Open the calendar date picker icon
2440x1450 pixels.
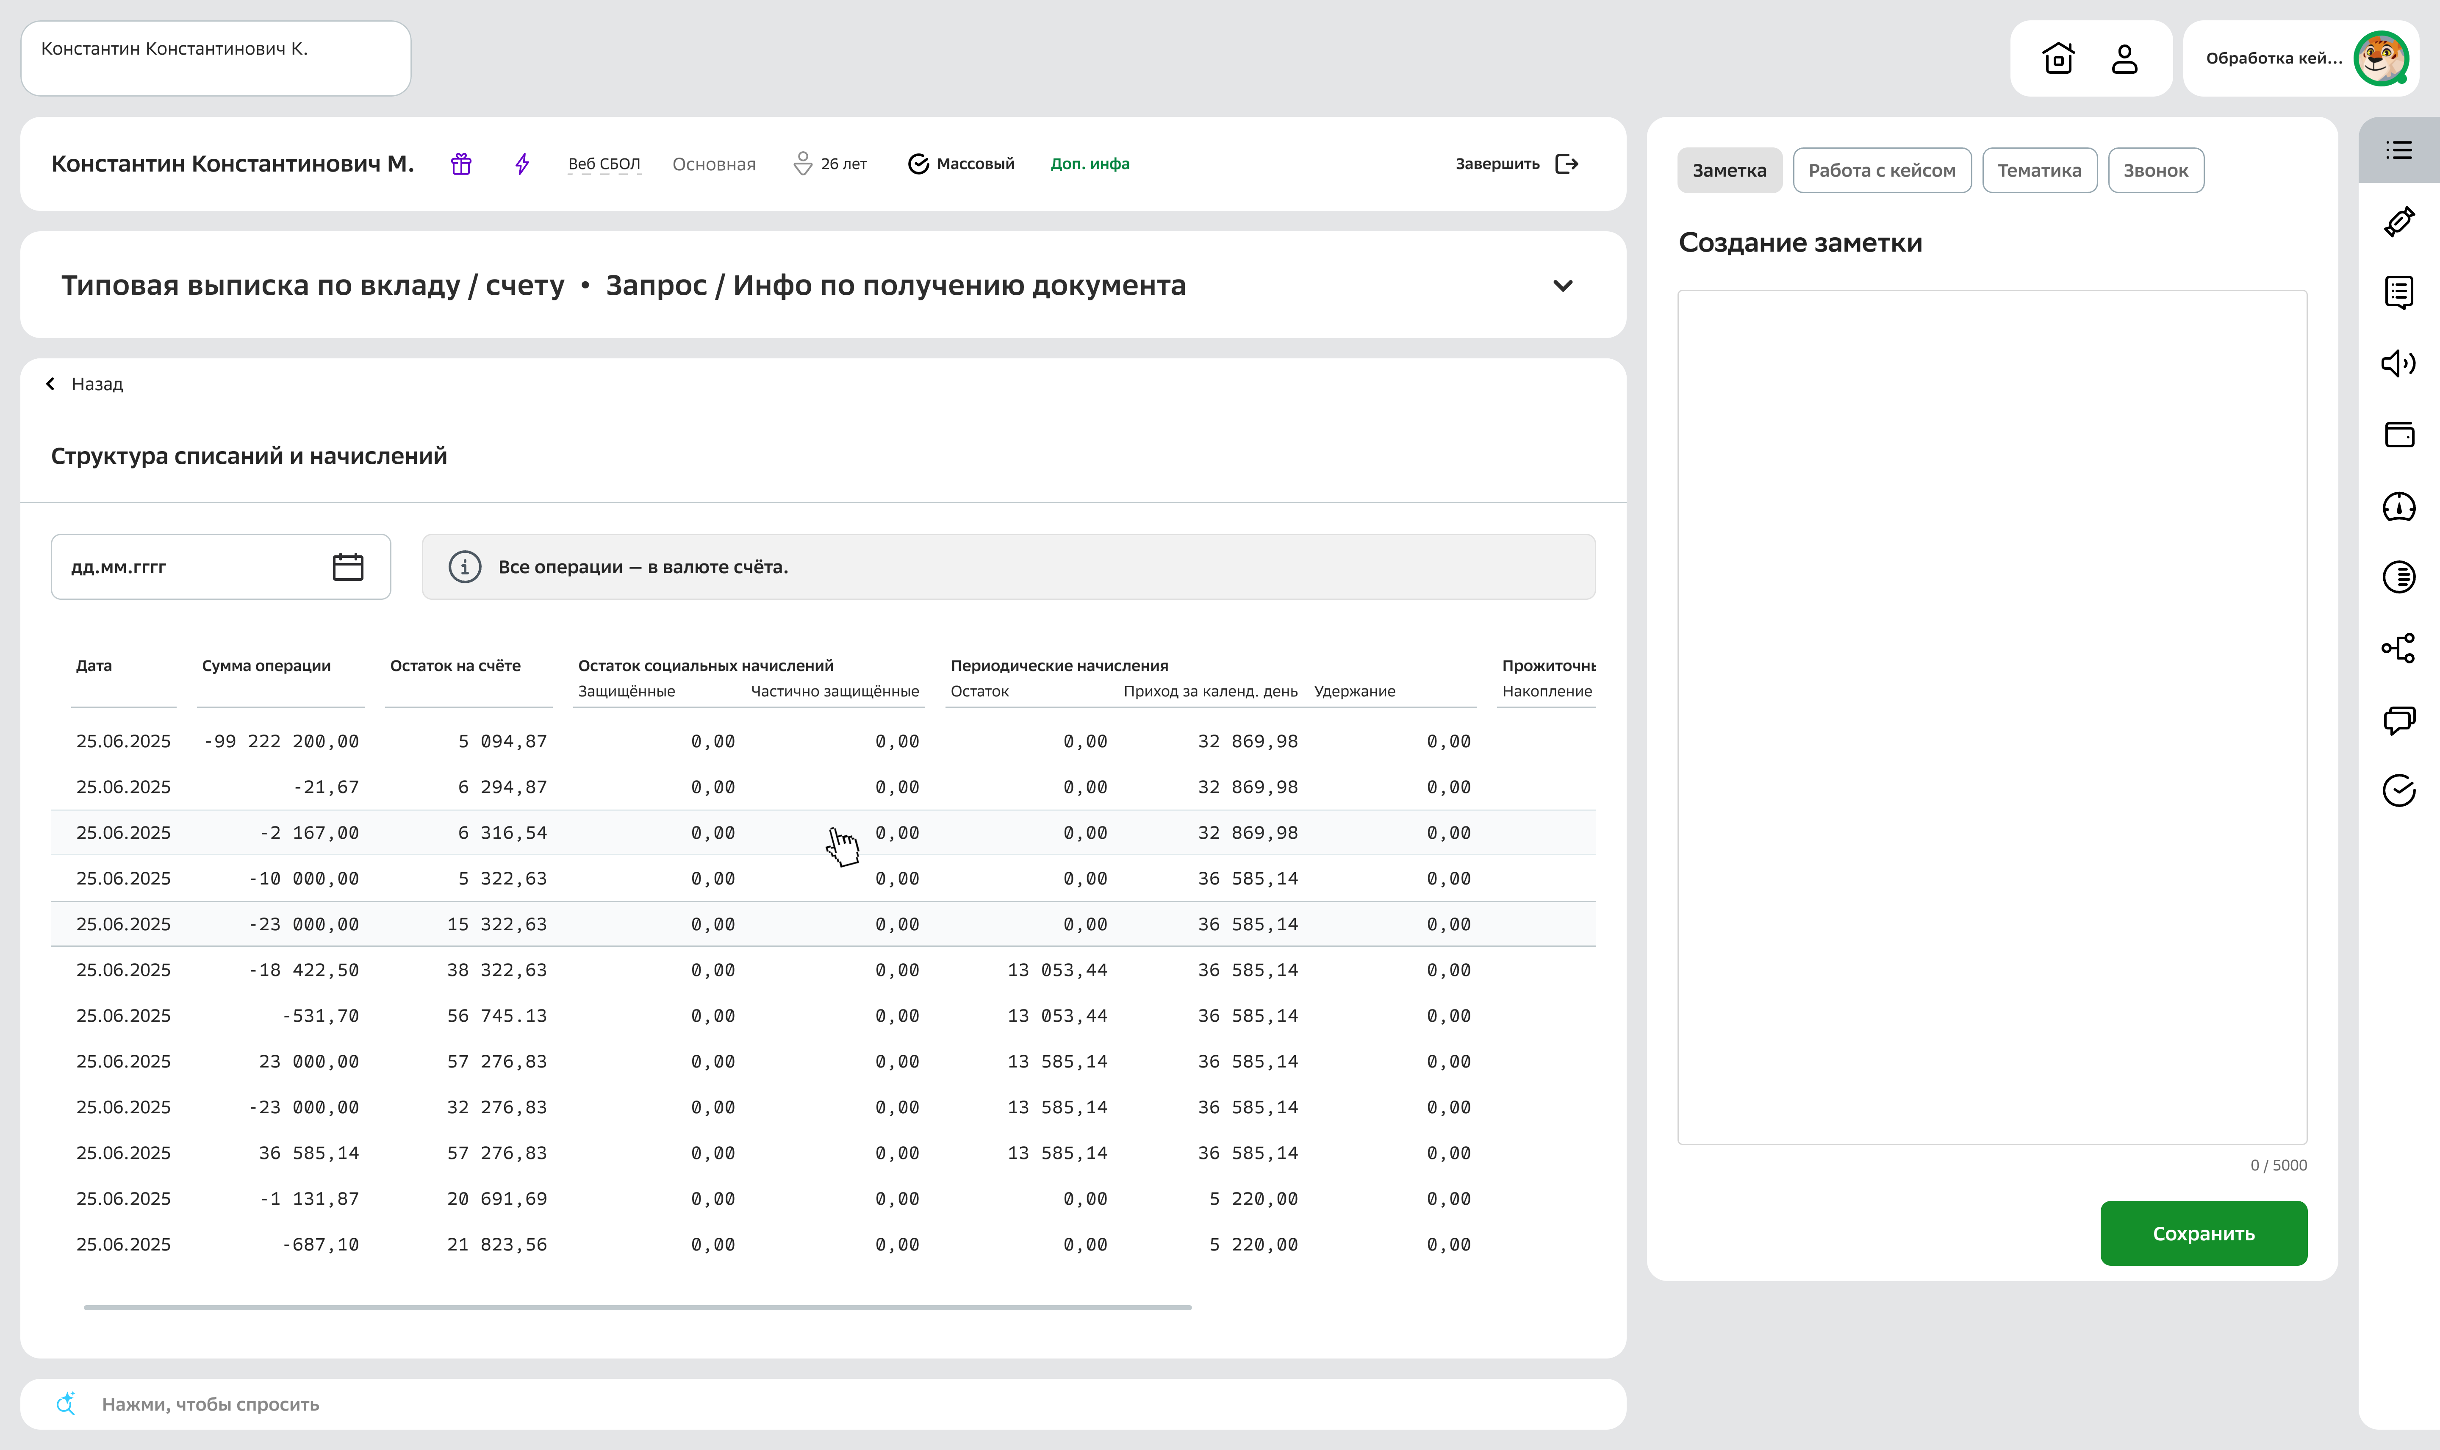point(348,567)
